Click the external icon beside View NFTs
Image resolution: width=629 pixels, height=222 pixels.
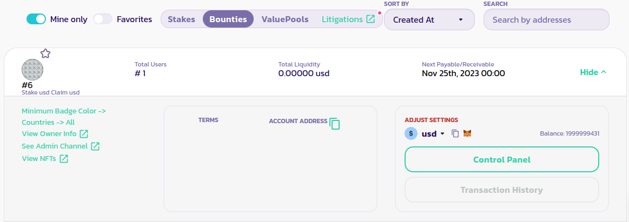(64, 159)
